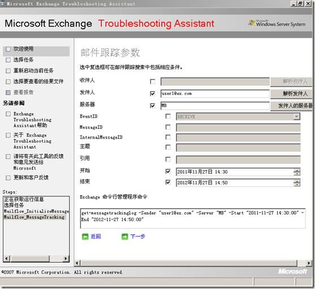The height and width of the screenshot is (289, 315).
Task: Click the feedback to Microsoft icon box
Action: [x=8, y=157]
